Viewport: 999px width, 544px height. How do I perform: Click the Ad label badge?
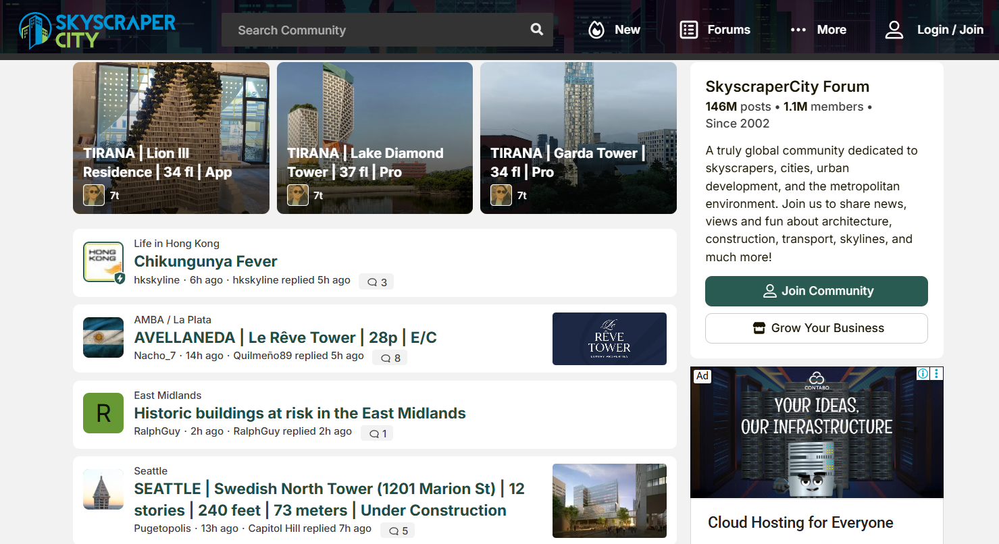(x=702, y=376)
